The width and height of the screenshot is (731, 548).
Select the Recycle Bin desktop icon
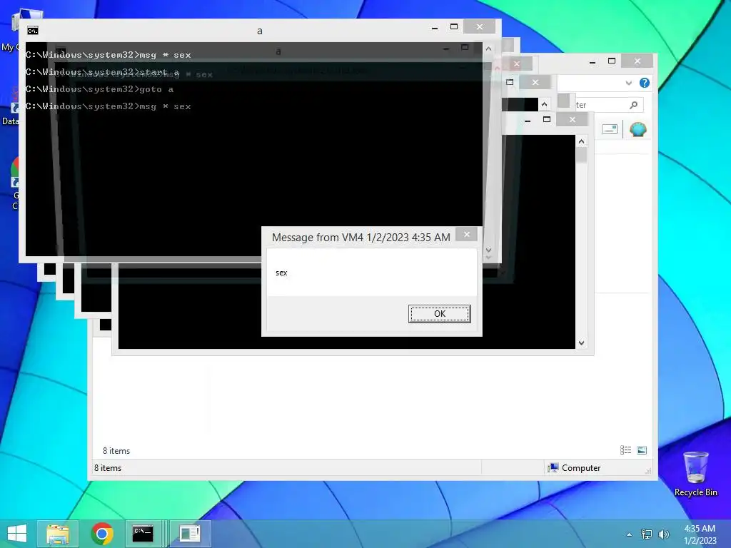point(695,474)
